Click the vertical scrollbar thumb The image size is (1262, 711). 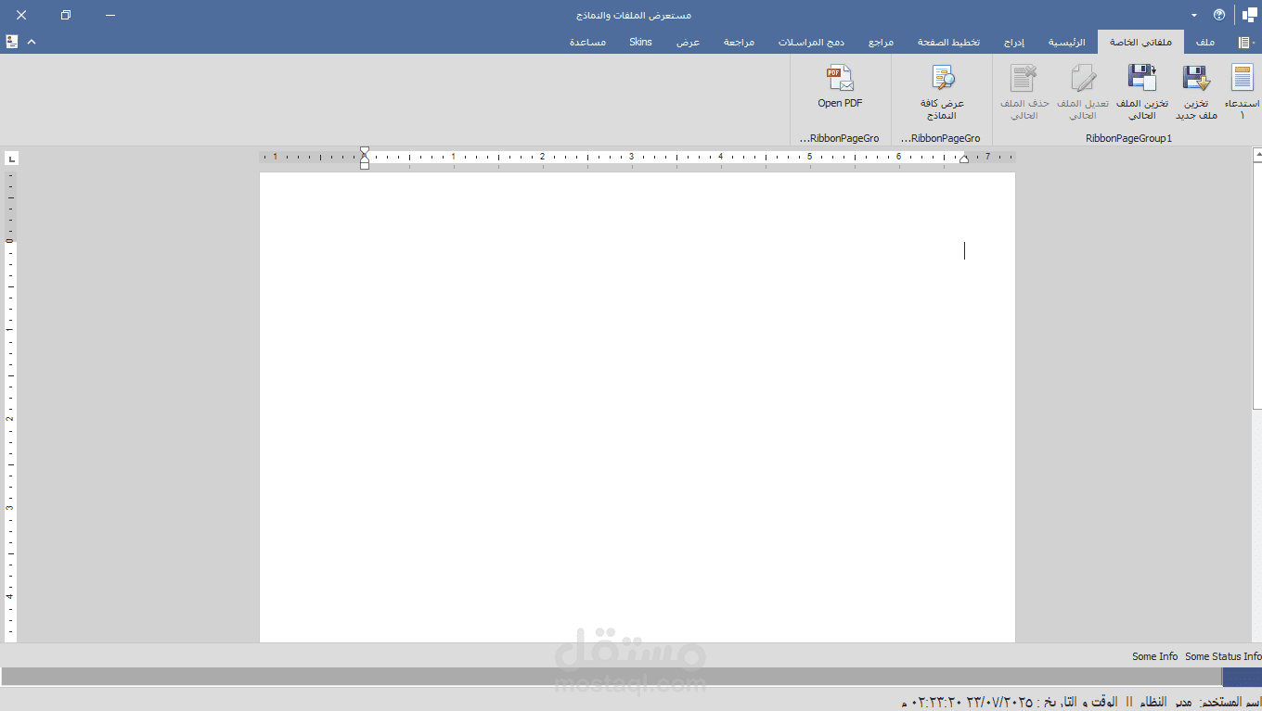pyautogui.click(x=1257, y=285)
